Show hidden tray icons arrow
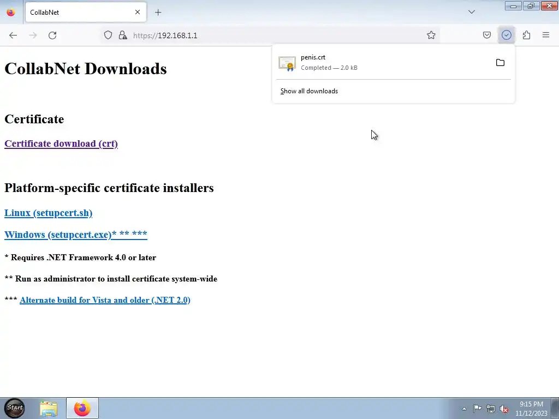Viewport: 559px width, 419px height. tap(464, 409)
